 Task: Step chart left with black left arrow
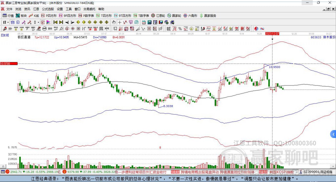click(67, 22)
